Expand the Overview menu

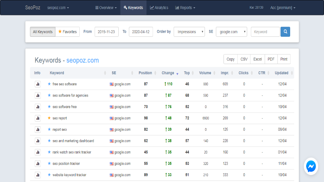point(106,8)
